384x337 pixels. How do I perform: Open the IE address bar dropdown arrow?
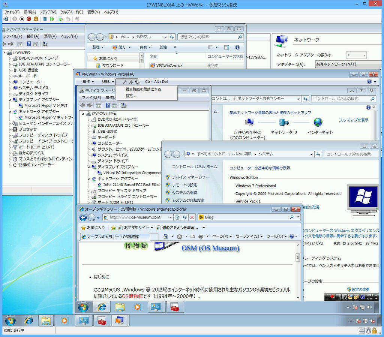click(171, 217)
